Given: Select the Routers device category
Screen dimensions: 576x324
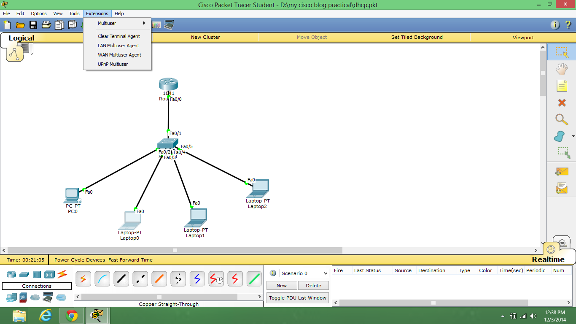Looking at the screenshot, I should [11, 275].
